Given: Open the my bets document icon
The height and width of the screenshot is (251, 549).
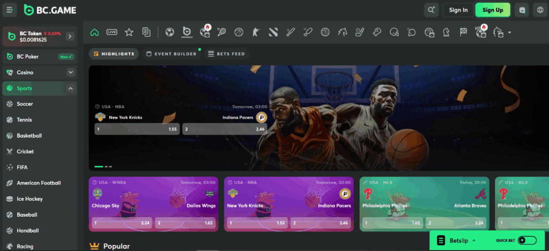Looking at the screenshot, I should [x=146, y=32].
